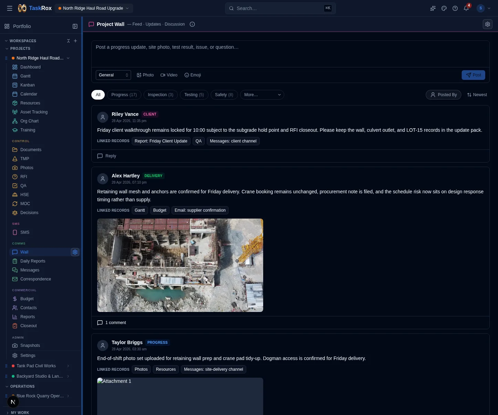The image size is (498, 415).
Task: Reply to Riley Vance's post
Action: click(107, 156)
